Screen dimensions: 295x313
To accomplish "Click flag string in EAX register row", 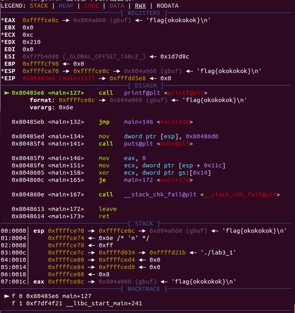I will tap(178, 20).
